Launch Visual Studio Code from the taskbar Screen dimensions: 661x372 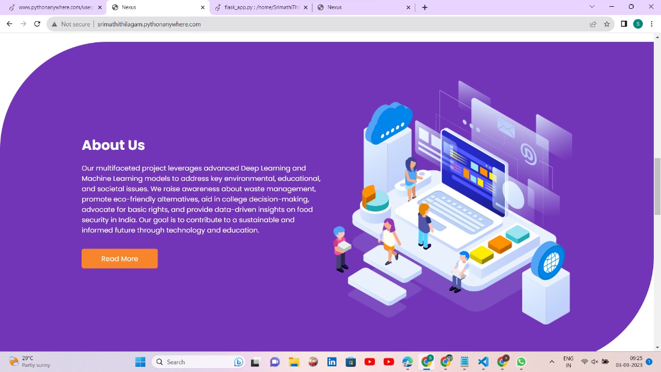(482, 362)
